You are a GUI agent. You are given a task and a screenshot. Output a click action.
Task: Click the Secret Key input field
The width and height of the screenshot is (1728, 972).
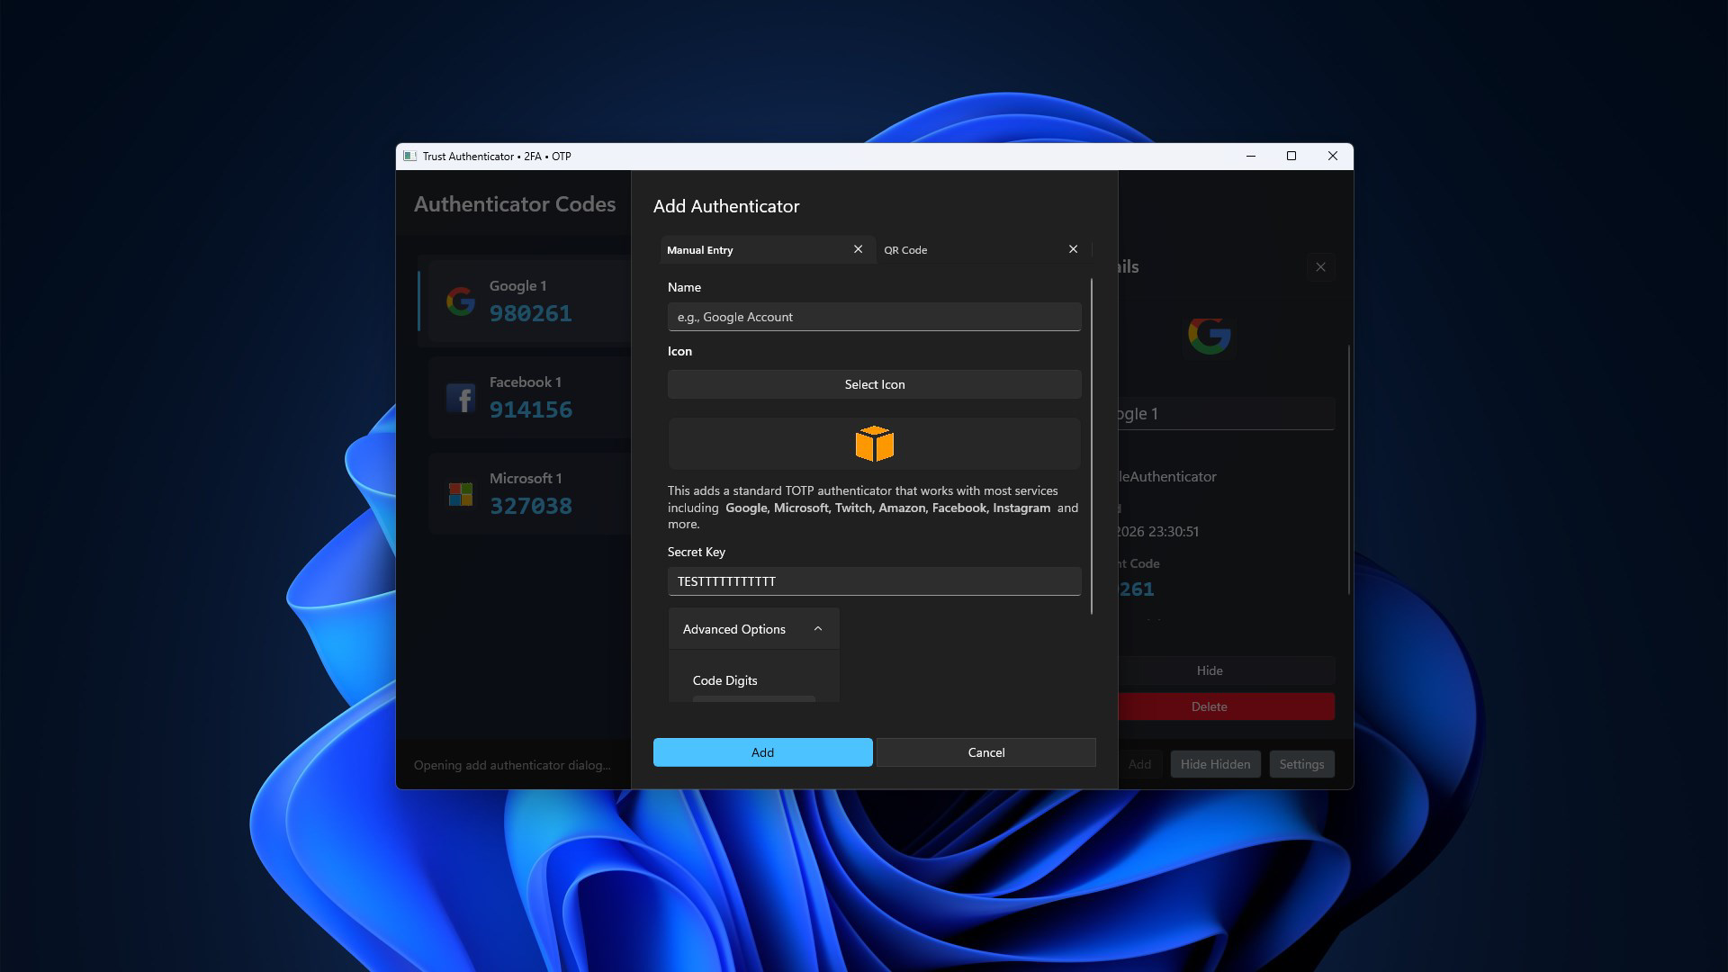coord(873,581)
